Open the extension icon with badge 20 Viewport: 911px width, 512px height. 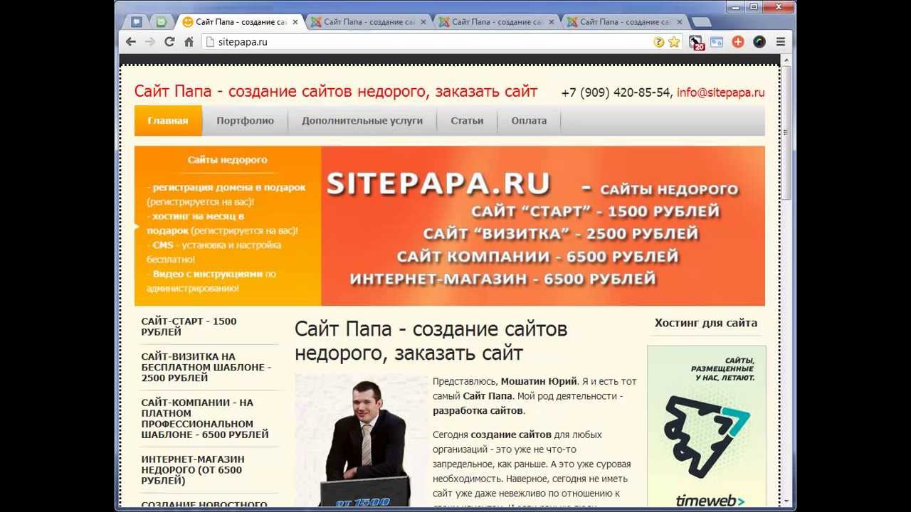pos(695,43)
